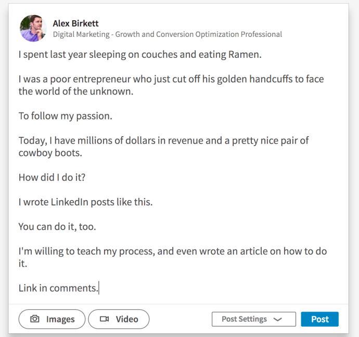This screenshot has height=337, width=359.
Task: Click the line 'To follow my passion.'
Action: 66,116
